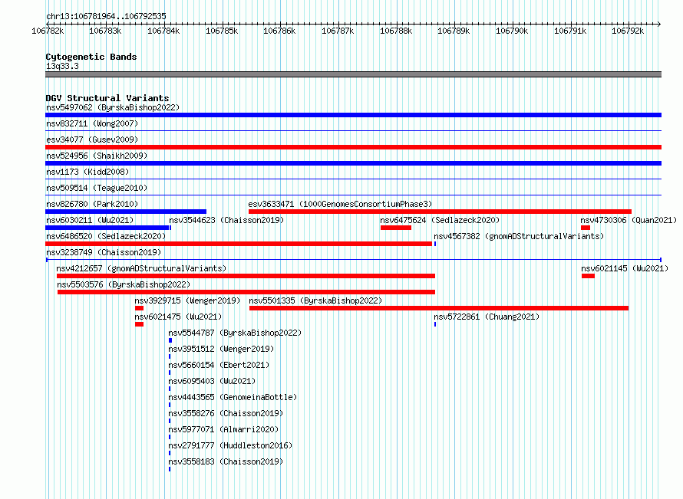Click the 106785k ruler label
The height and width of the screenshot is (499, 683).
[222, 31]
